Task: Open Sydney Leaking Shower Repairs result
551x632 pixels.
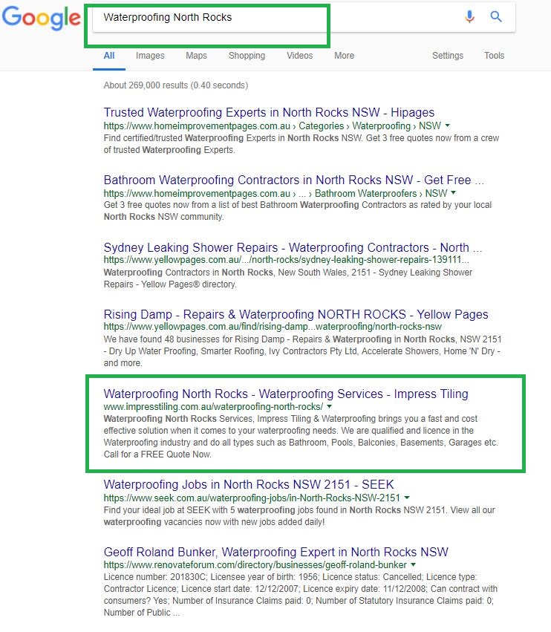Action: (x=293, y=247)
